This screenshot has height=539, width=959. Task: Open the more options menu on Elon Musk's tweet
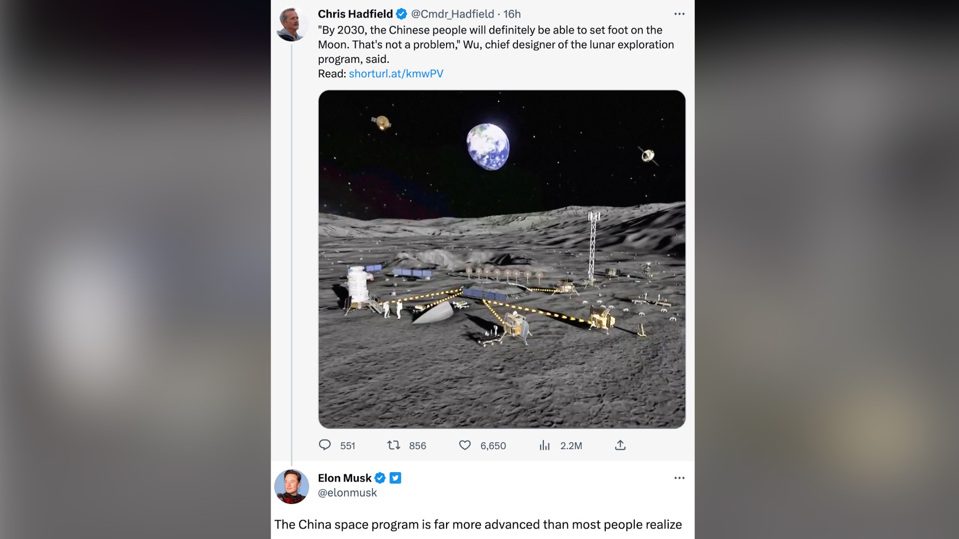point(679,478)
